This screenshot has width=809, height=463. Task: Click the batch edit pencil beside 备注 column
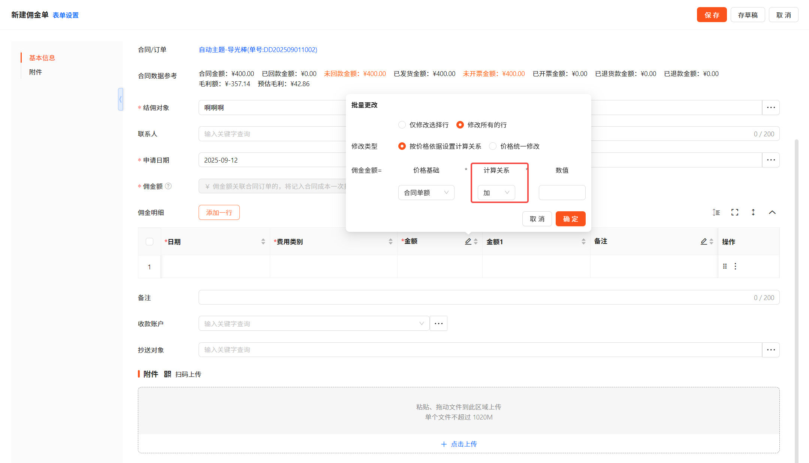(x=704, y=242)
